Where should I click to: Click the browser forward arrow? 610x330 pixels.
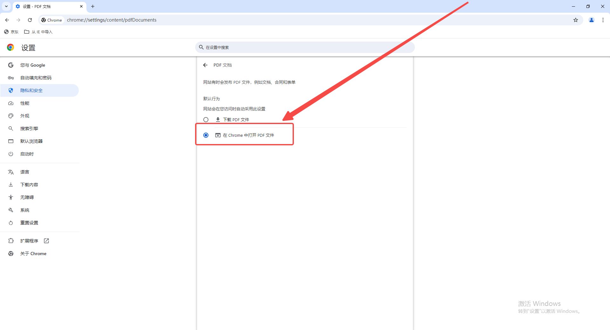[x=18, y=20]
